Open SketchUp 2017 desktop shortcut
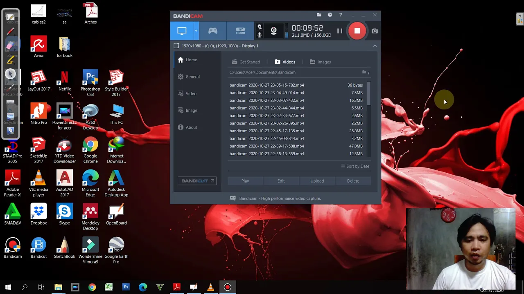Viewport: 524px width, 294px height. (x=38, y=150)
